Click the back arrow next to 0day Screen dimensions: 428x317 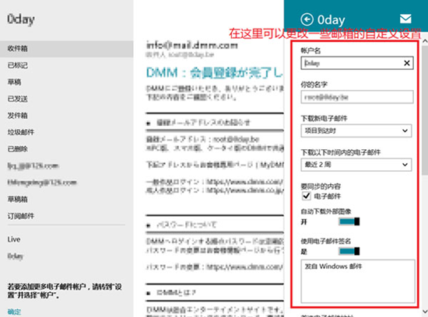tap(307, 19)
